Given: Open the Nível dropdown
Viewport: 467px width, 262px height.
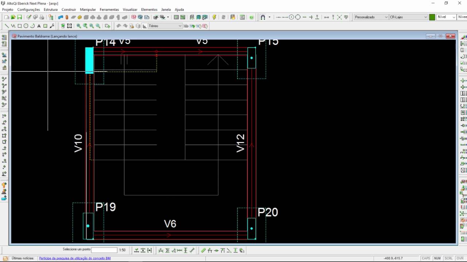Looking at the screenshot, I should 446,17.
